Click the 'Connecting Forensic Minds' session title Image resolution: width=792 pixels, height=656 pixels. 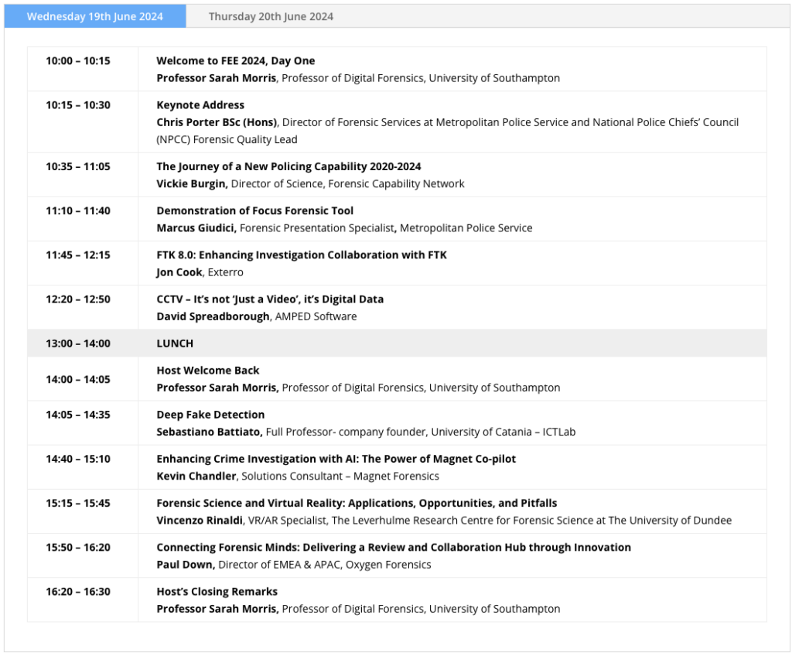(x=394, y=548)
